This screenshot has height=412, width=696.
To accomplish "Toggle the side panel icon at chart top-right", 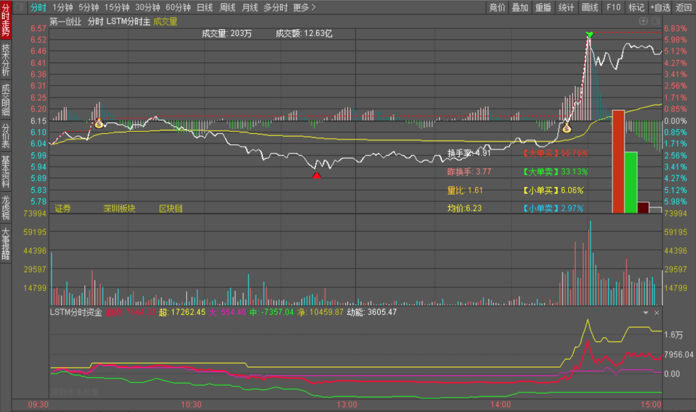I will [x=655, y=21].
